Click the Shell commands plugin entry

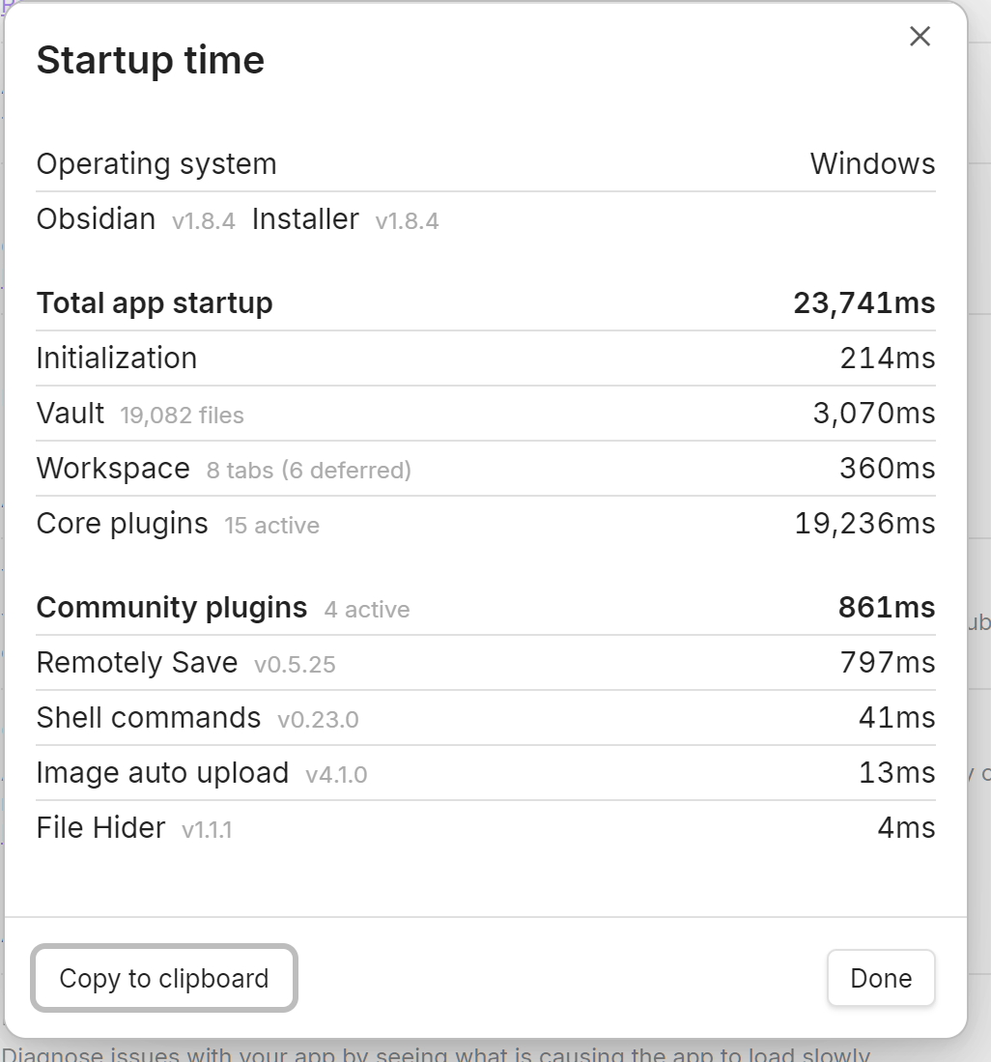pyautogui.click(x=197, y=718)
